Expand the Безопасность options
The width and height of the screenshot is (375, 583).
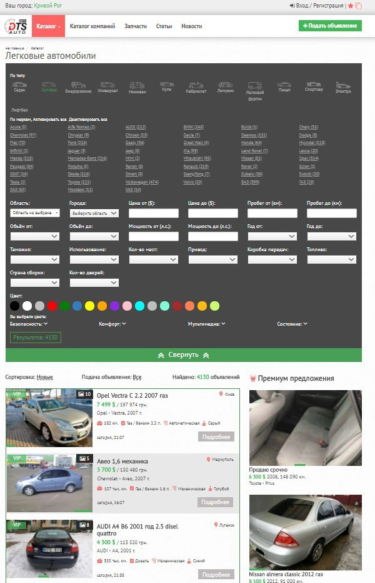(29, 324)
